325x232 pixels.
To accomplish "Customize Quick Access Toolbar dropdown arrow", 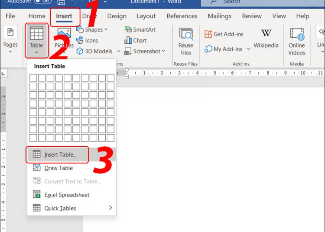I will pos(105,2).
